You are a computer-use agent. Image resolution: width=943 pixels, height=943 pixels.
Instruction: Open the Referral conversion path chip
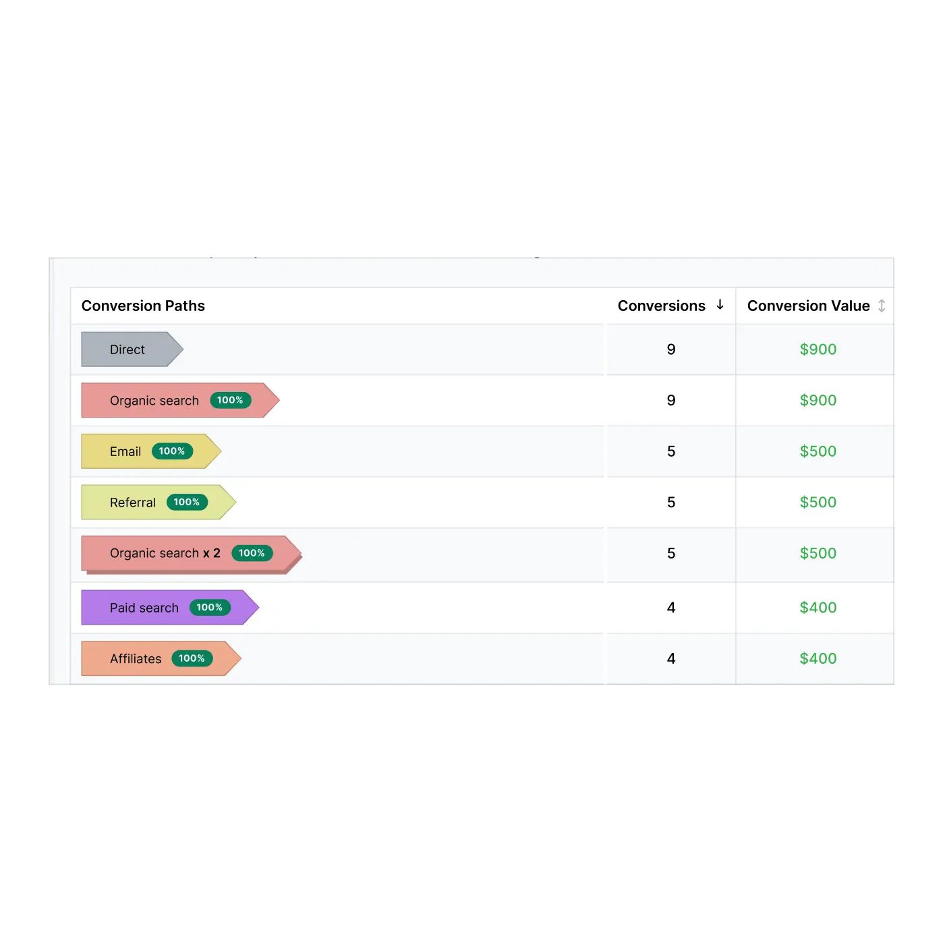pyautogui.click(x=133, y=503)
